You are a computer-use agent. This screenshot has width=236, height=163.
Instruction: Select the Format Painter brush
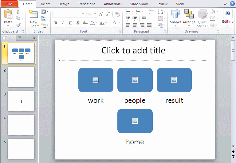coord(18,25)
